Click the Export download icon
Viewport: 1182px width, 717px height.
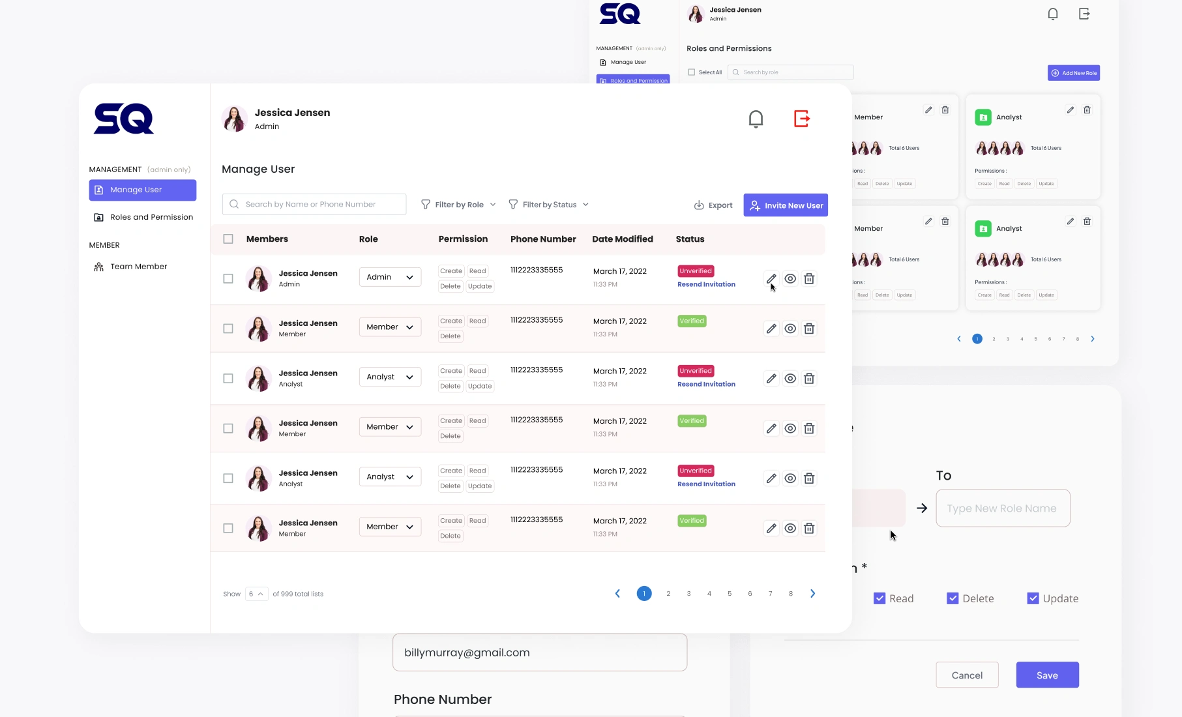(699, 205)
